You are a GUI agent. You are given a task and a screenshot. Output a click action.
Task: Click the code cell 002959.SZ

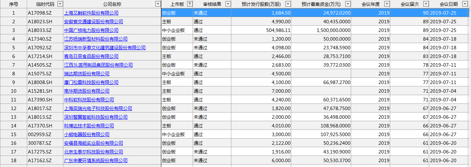(x=40, y=134)
